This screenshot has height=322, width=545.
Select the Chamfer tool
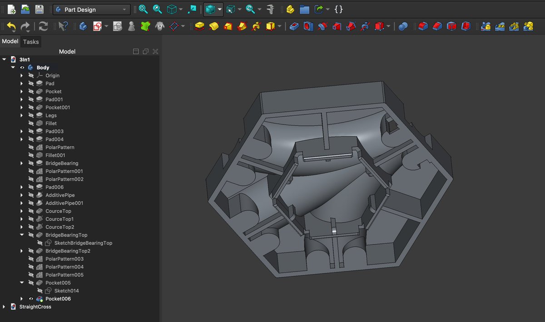point(437,27)
